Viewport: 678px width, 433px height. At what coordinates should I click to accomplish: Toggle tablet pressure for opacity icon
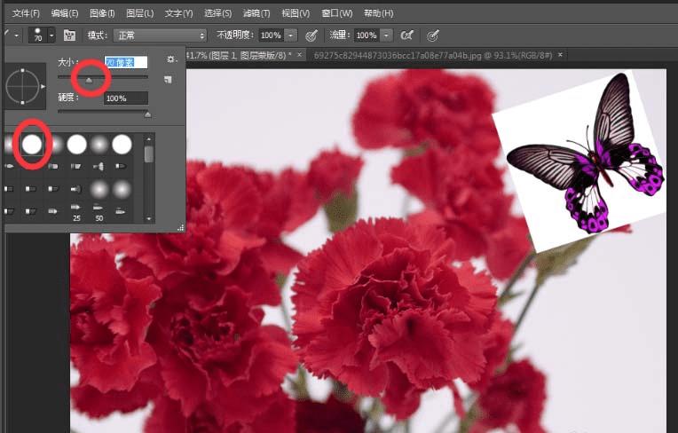(x=311, y=35)
